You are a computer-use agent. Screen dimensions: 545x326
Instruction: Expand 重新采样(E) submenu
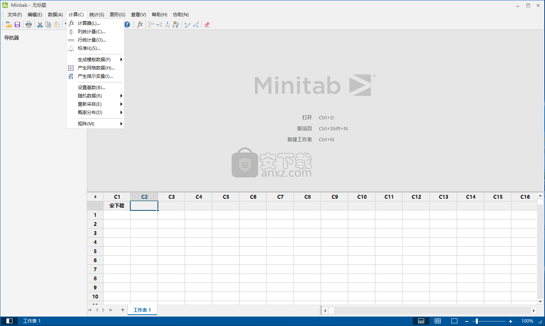point(95,104)
